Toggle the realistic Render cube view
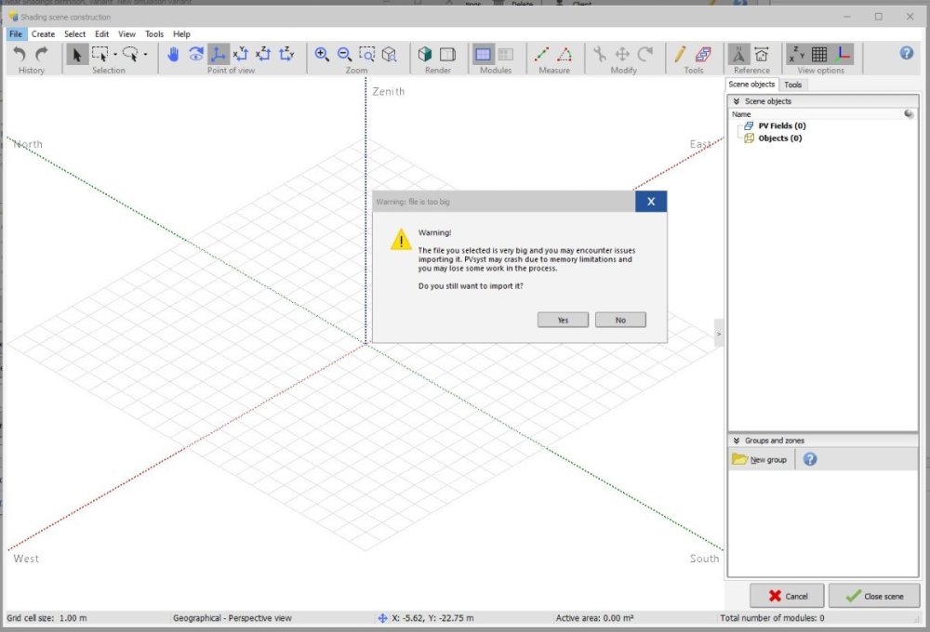Viewport: 930px width, 632px height. (425, 54)
